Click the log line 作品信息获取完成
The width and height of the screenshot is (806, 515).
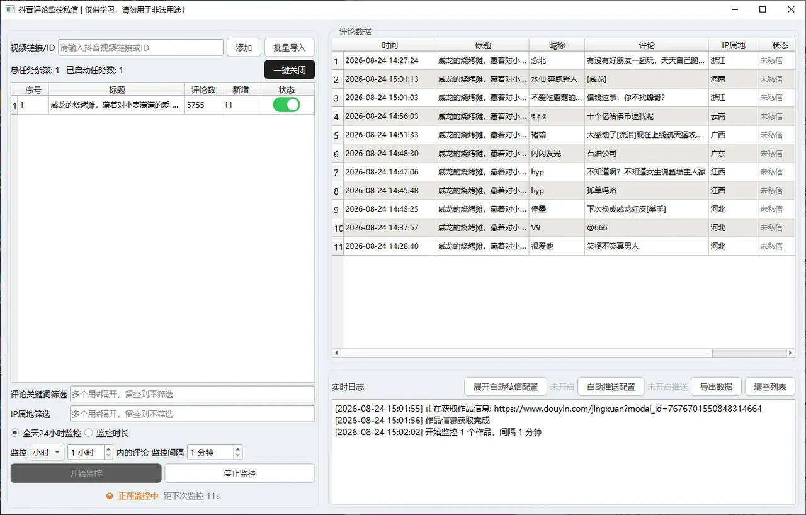point(412,421)
